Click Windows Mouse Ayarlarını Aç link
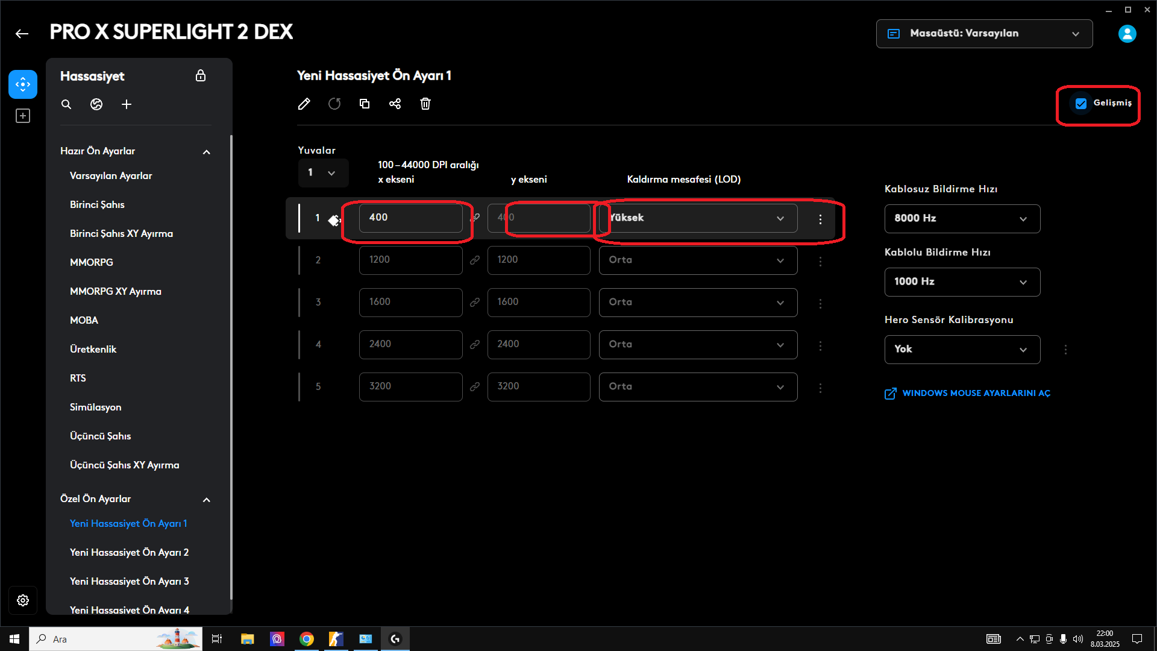This screenshot has width=1157, height=651. point(976,393)
